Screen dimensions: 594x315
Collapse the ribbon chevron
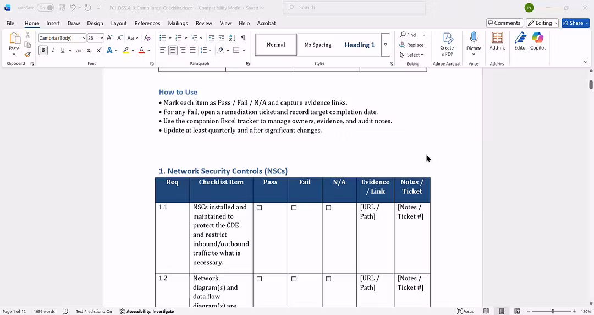pos(585,62)
